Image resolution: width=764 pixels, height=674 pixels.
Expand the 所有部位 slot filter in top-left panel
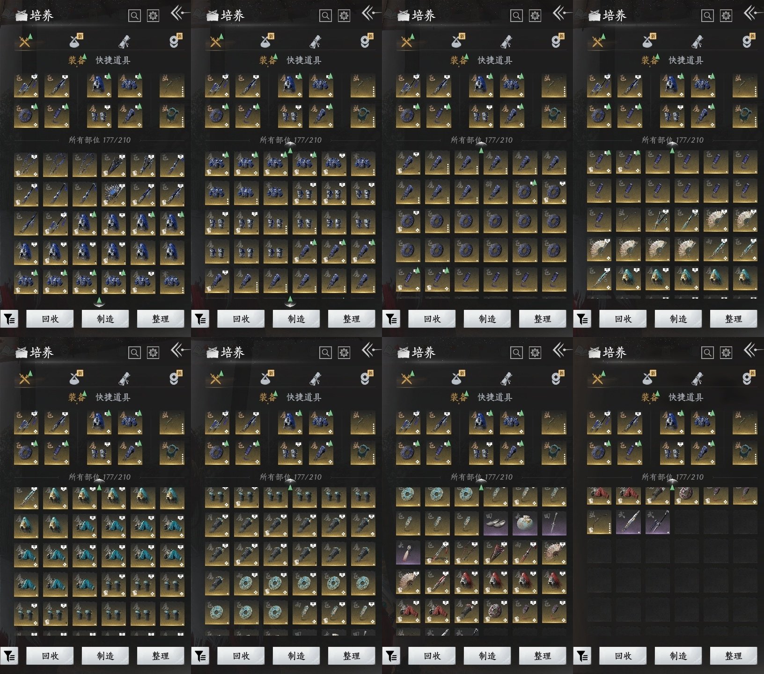point(99,140)
